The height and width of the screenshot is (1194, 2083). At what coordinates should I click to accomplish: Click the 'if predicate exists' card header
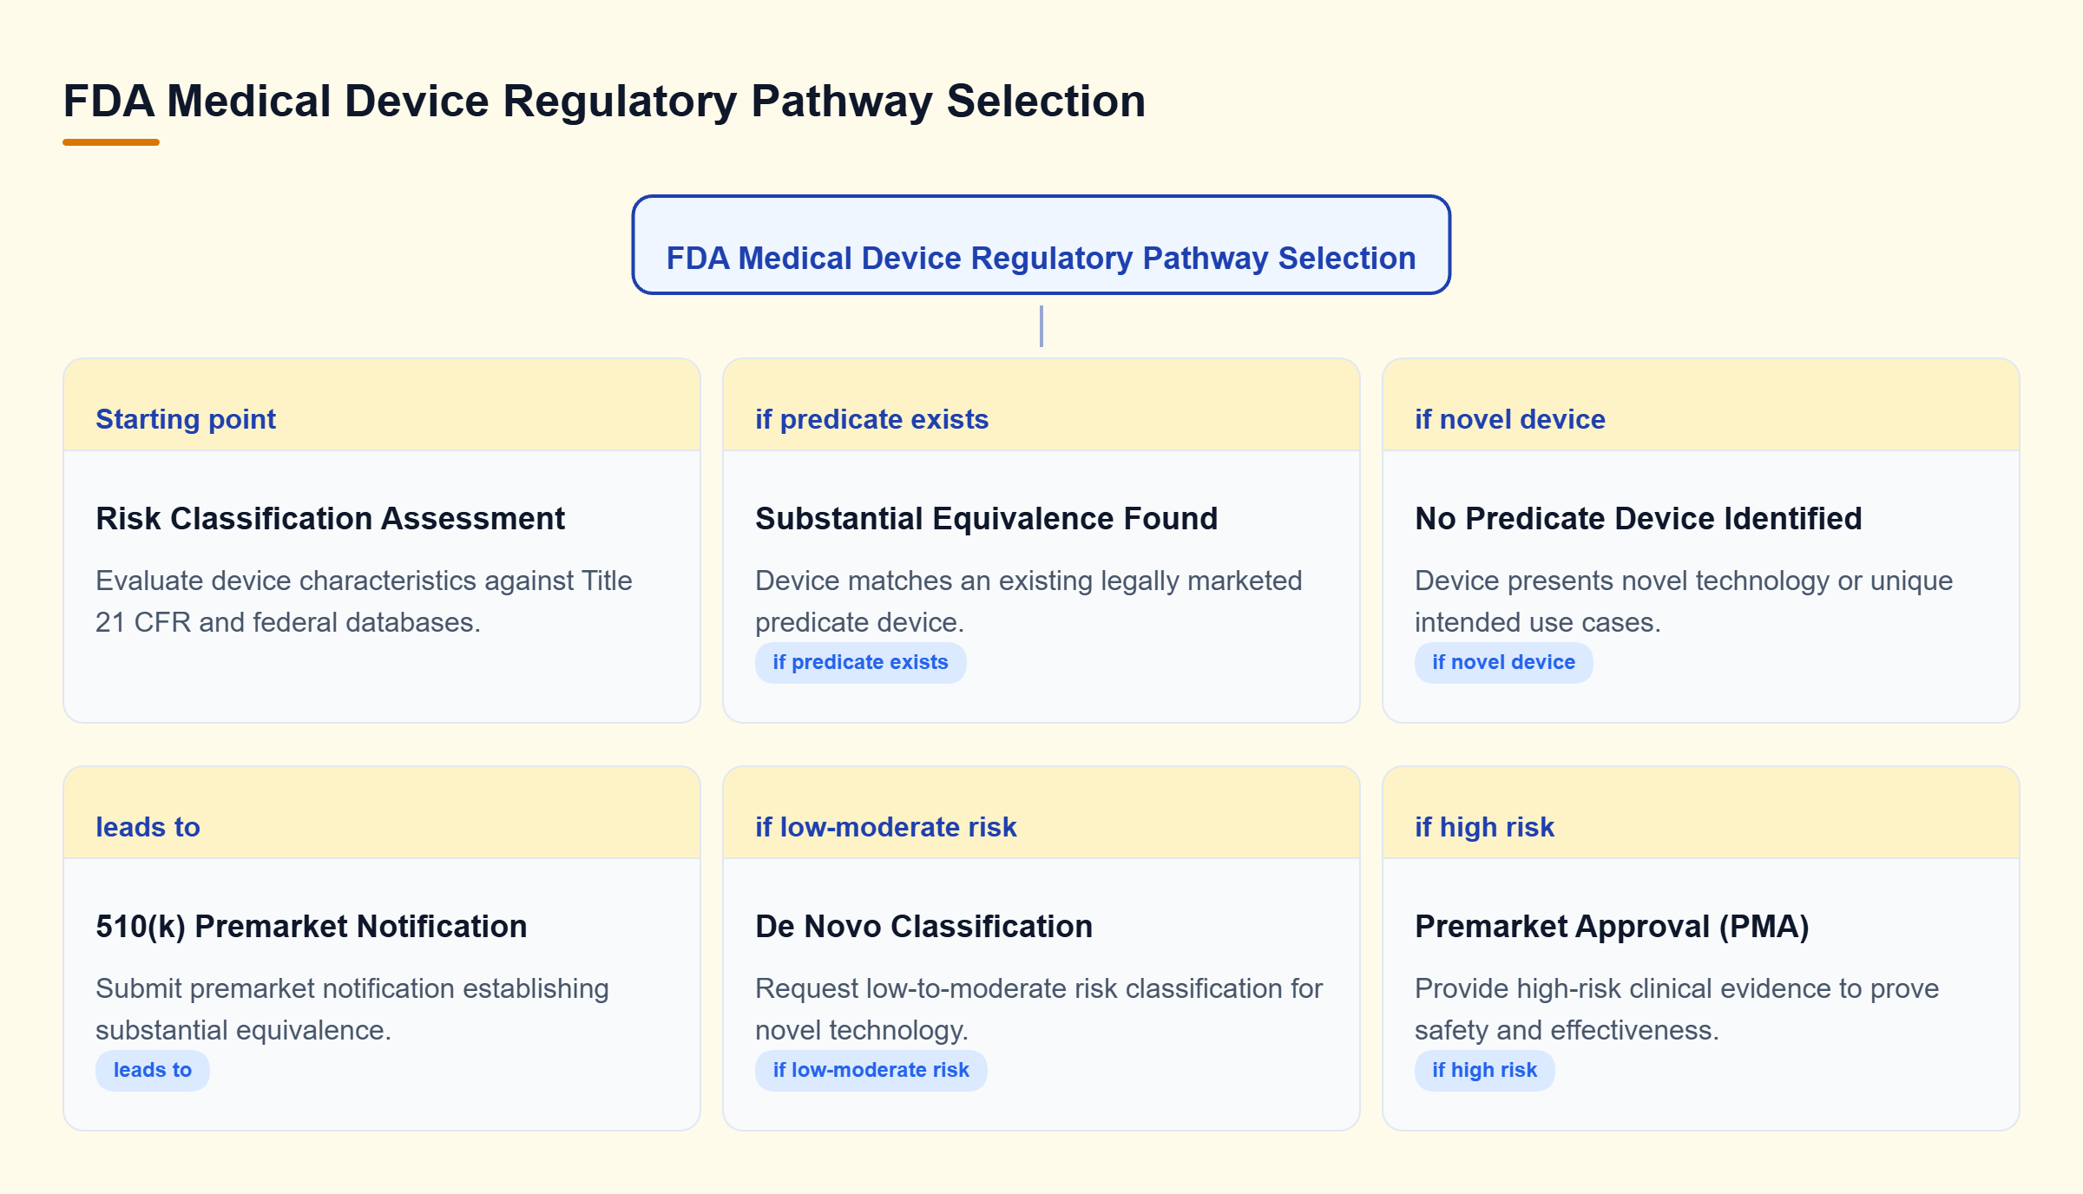(1041, 405)
